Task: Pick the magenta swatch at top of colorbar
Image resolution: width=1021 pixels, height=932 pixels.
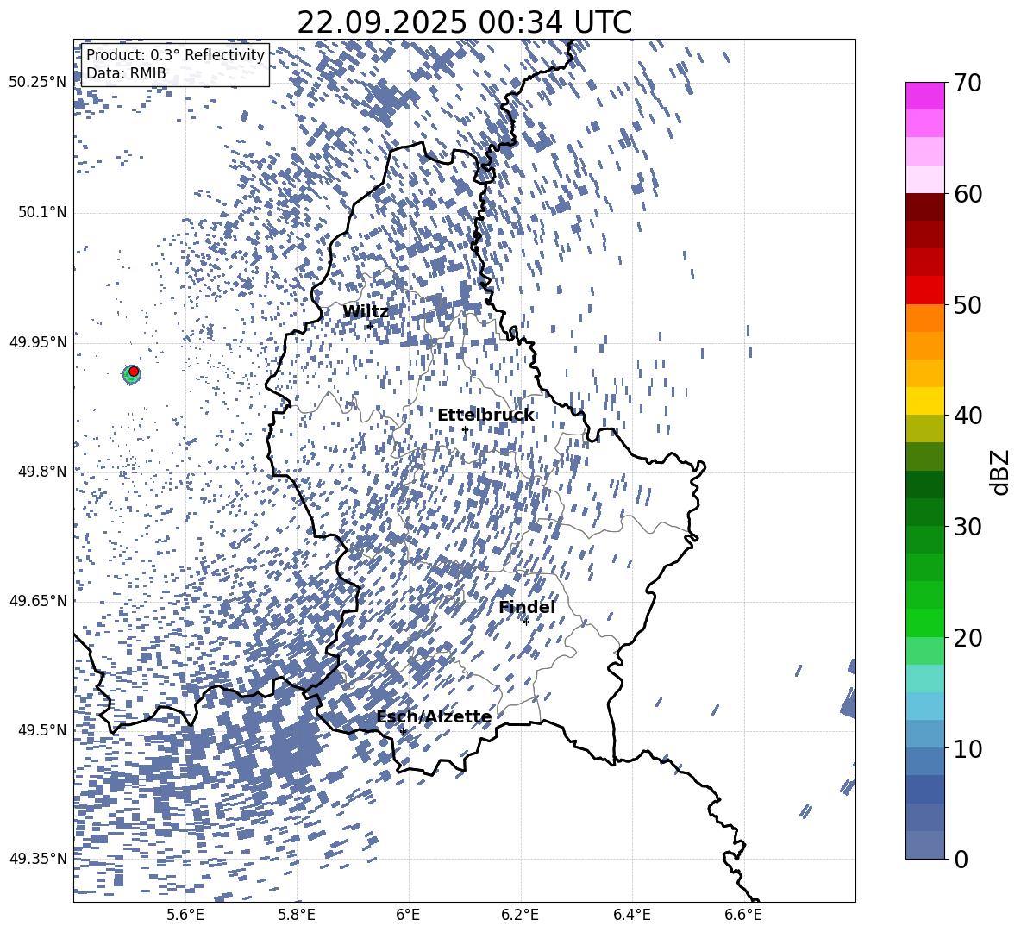Action: pos(925,97)
